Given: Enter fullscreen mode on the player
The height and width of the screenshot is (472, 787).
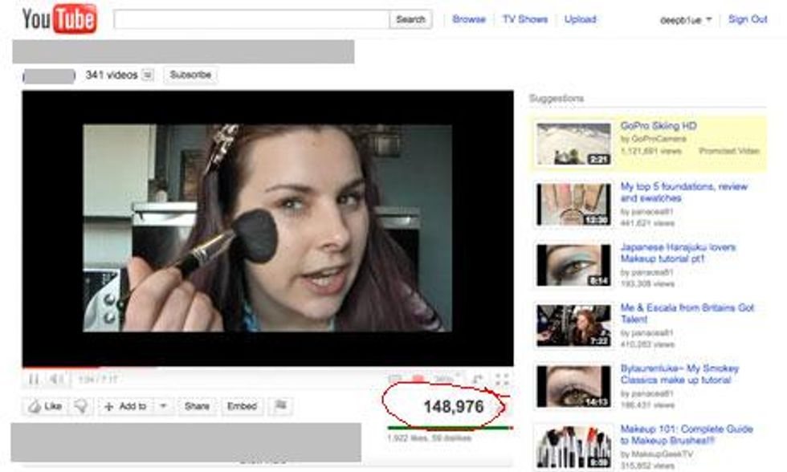Looking at the screenshot, I should (x=503, y=379).
